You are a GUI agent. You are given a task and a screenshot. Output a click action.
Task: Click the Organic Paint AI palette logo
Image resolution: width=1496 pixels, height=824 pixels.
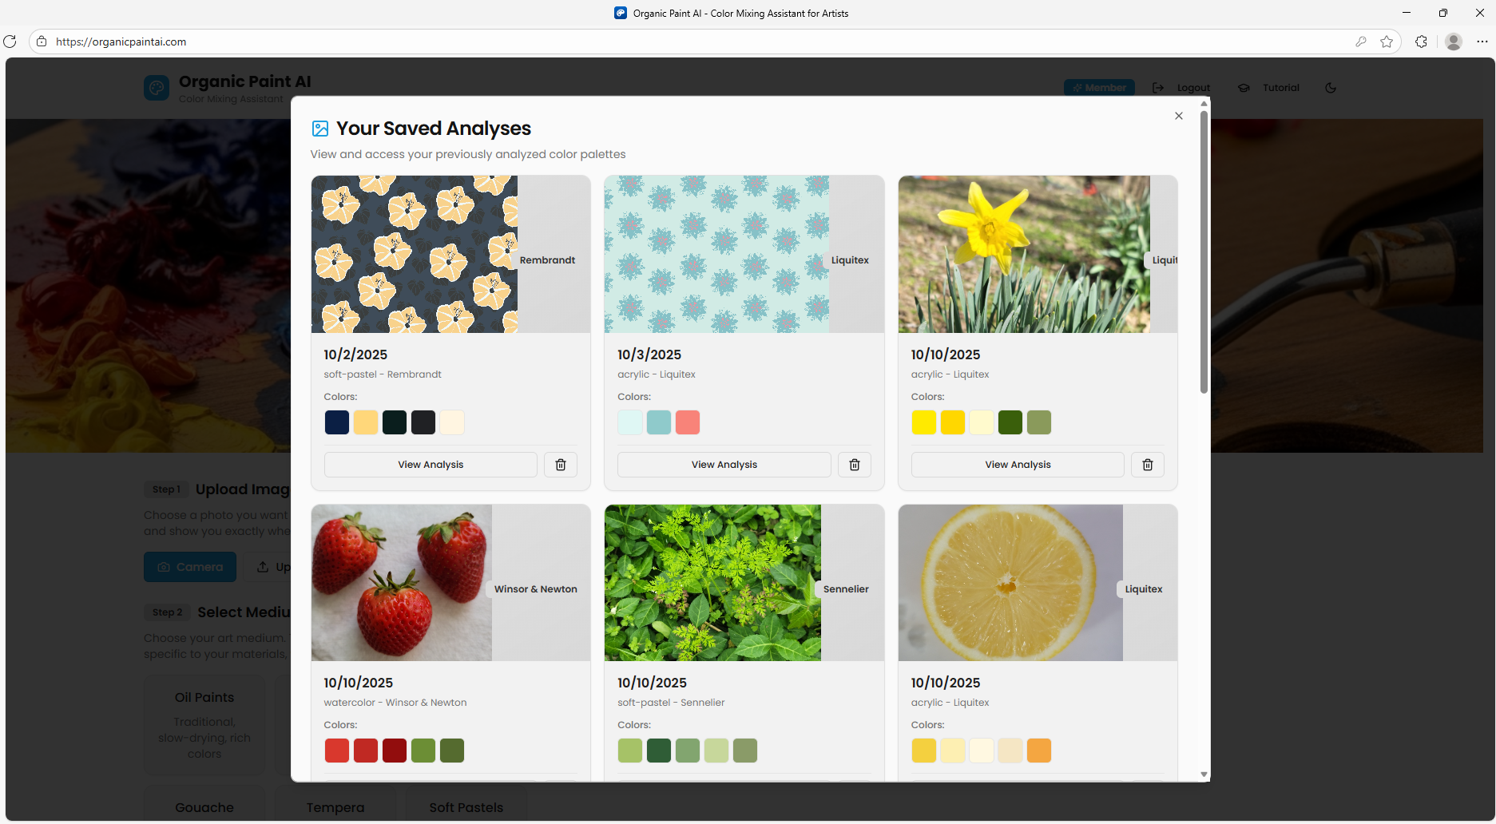157,88
